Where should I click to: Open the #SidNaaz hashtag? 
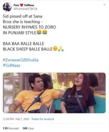point(11,65)
